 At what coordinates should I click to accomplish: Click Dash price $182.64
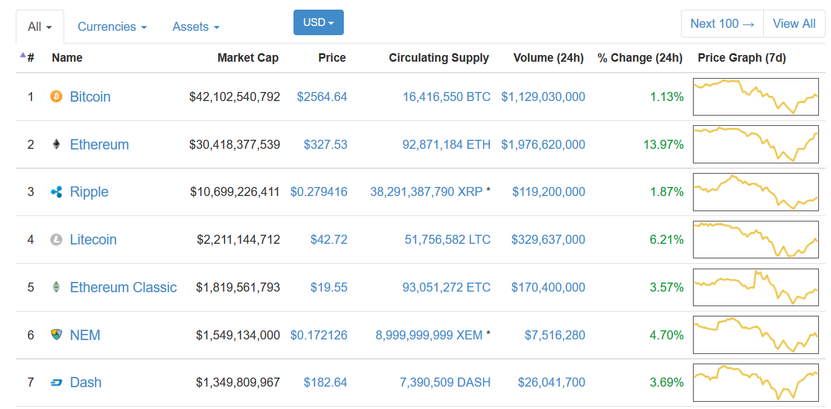(x=326, y=383)
